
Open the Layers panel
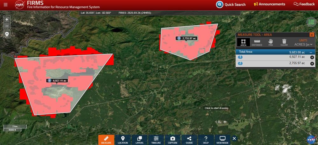(139, 140)
